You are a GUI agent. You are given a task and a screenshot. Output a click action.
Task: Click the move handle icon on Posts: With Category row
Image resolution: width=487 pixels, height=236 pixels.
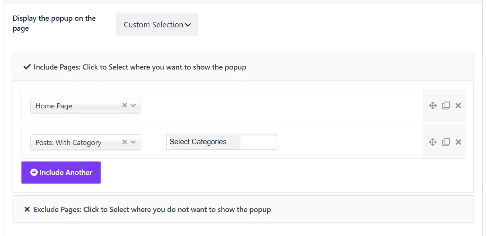(433, 142)
